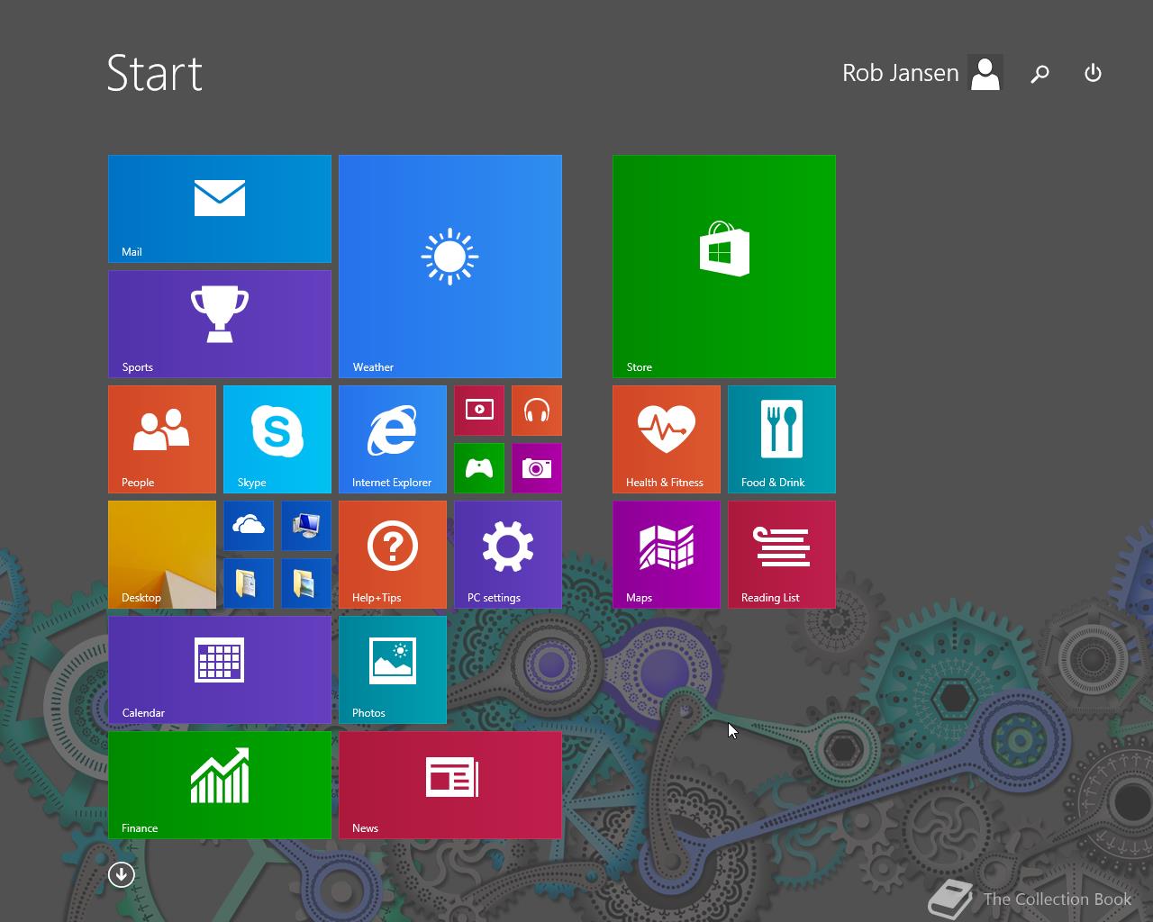
Task: Switch to the Desktop tile
Action: [162, 555]
